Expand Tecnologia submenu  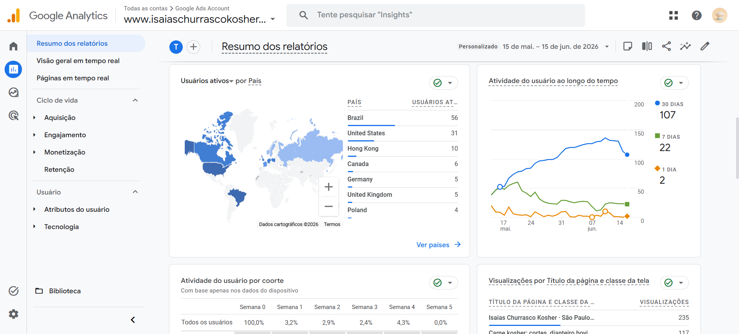(x=34, y=227)
